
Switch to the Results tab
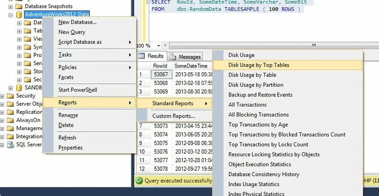[x=151, y=56]
